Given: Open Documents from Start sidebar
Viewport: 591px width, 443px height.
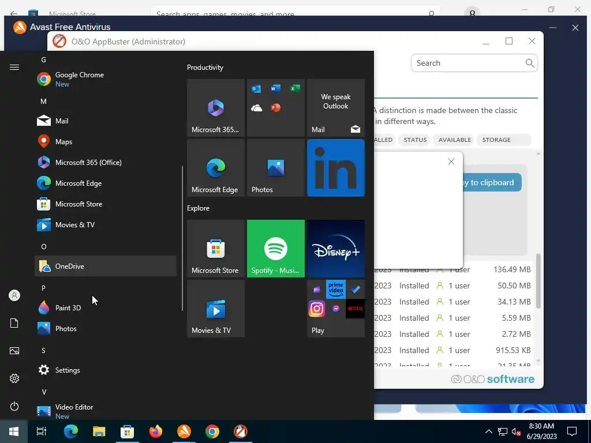Looking at the screenshot, I should 14,323.
